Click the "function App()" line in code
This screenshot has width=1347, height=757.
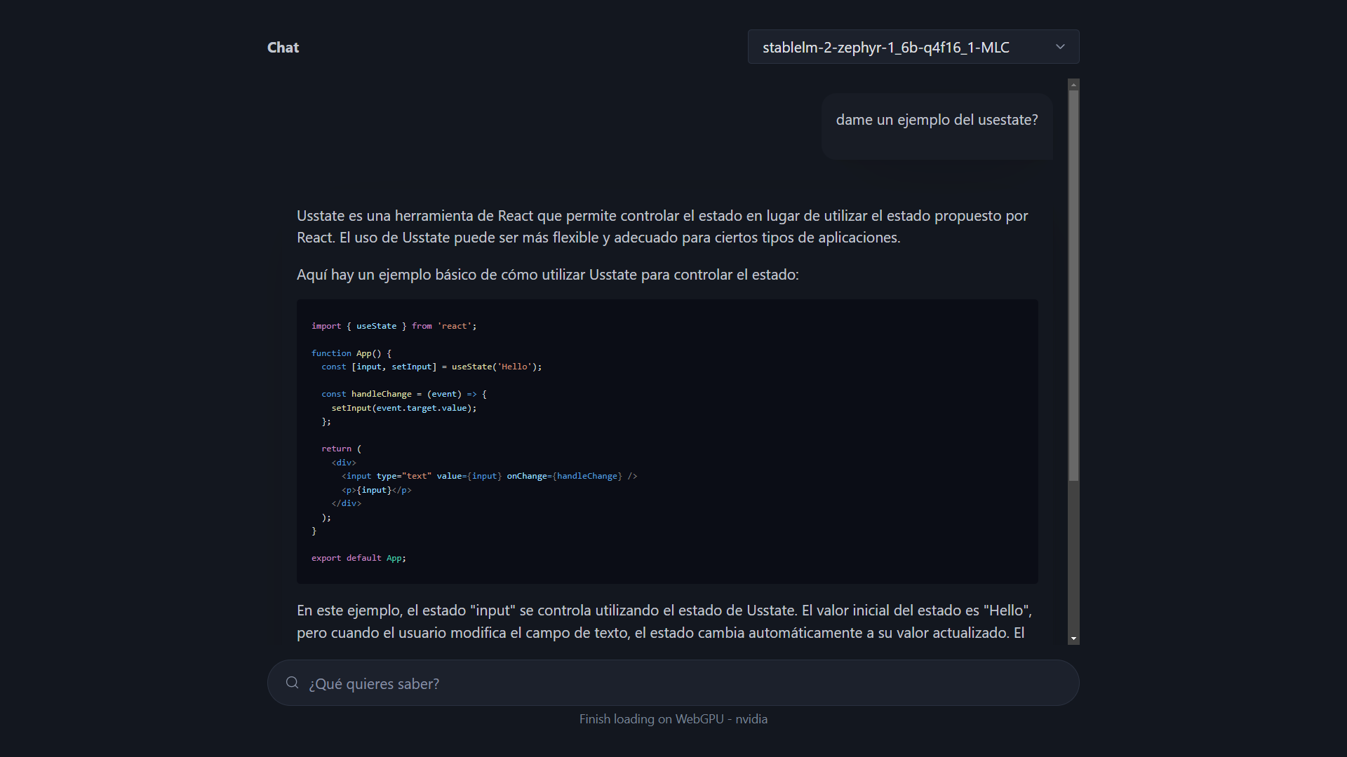[x=351, y=353]
